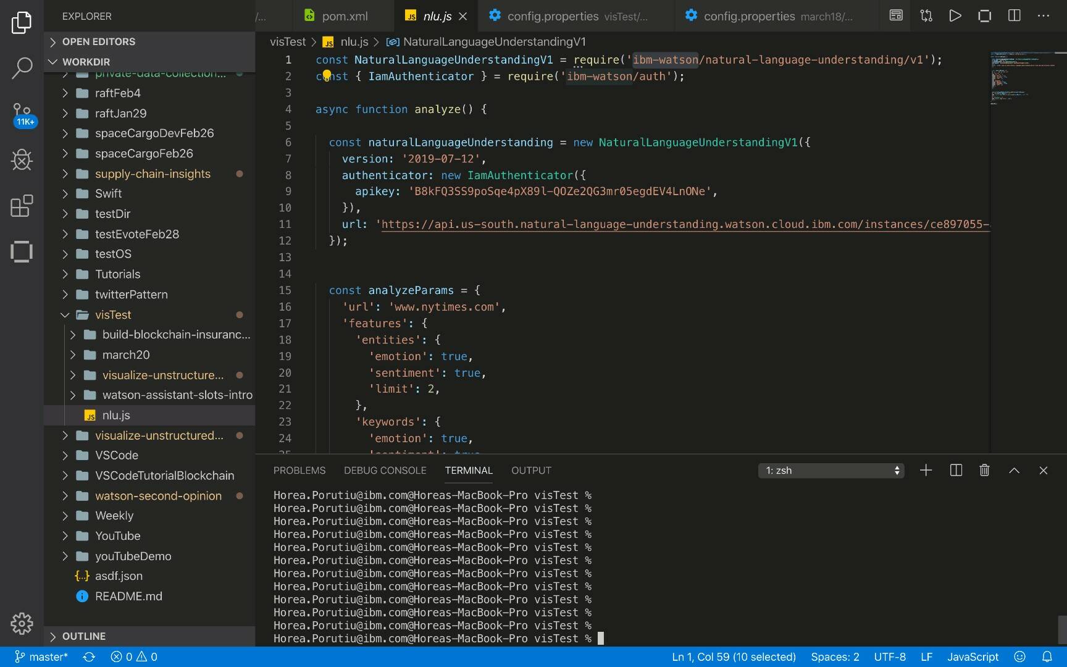The image size is (1067, 667).
Task: Select the twitterPattern folder
Action: point(149,295)
